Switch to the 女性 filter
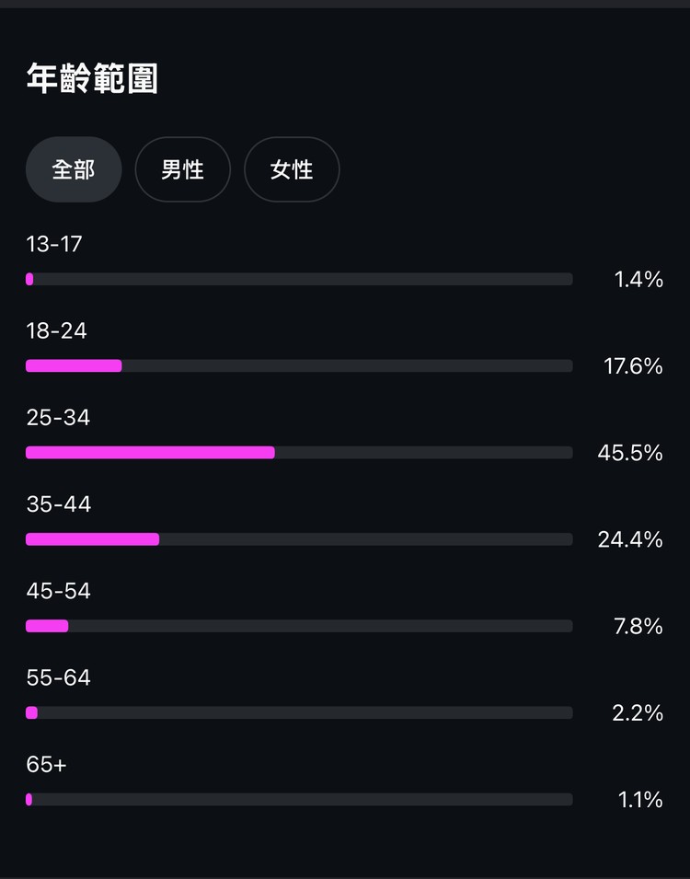690x879 pixels. 292,169
